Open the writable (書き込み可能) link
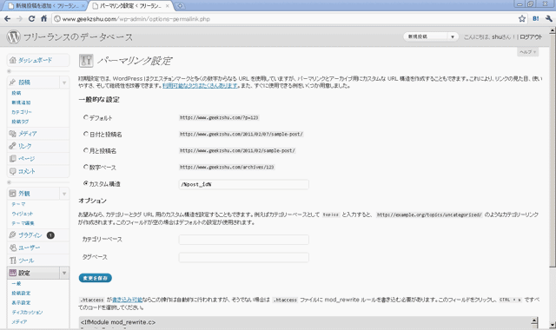 (x=128, y=300)
